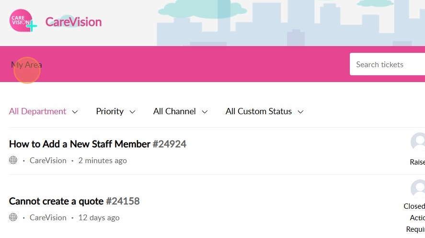Click the CareVision brand name in header
425x238 pixels.
(73, 22)
